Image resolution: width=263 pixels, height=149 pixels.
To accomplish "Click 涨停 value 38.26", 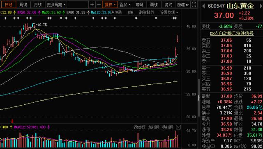I will (x=226, y=129).
